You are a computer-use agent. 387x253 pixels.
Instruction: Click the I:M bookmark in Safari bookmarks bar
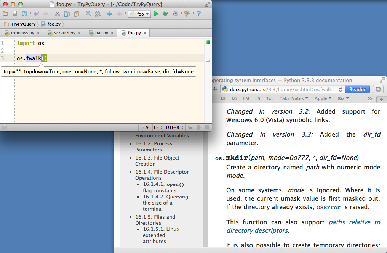click(246, 98)
